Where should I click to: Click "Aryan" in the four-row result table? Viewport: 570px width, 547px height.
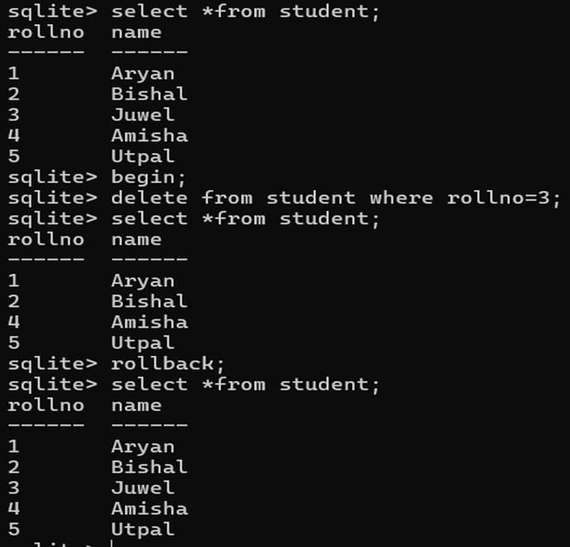143,281
